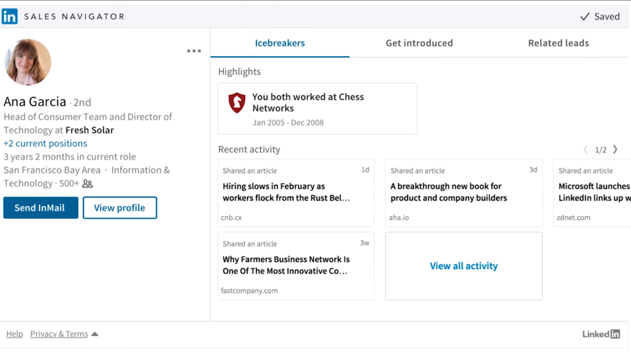Click the San Francisco Bay Area location
This screenshot has height=355, width=631.
(x=52, y=170)
